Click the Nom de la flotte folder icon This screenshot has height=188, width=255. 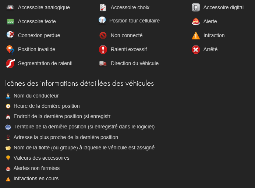tap(8, 148)
